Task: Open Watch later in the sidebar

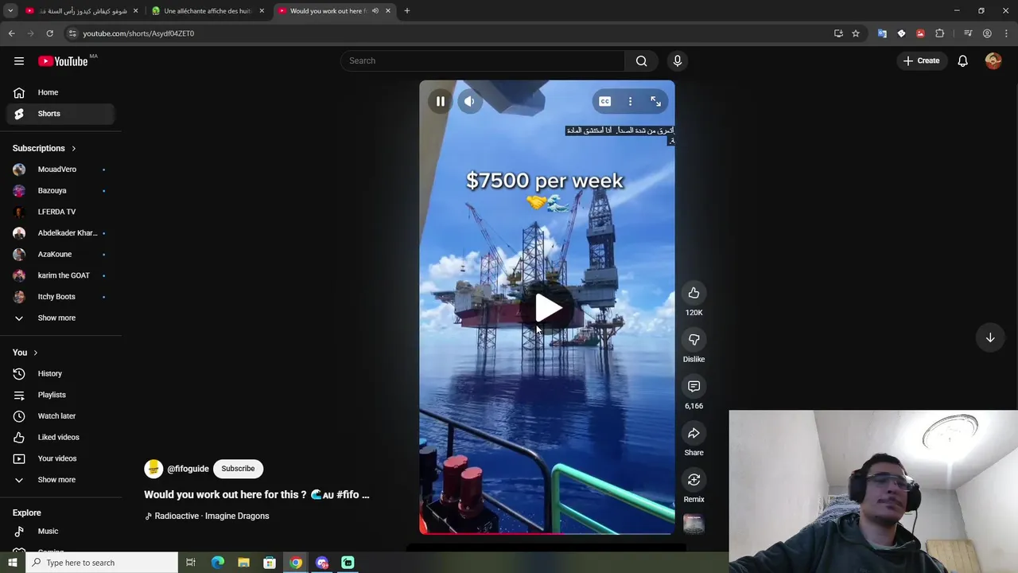Action: (x=60, y=416)
